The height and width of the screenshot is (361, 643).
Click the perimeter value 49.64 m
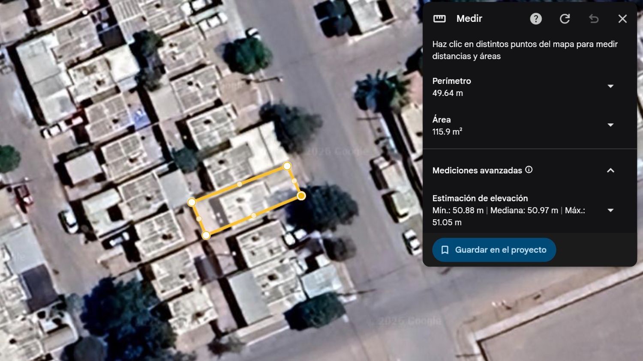448,93
